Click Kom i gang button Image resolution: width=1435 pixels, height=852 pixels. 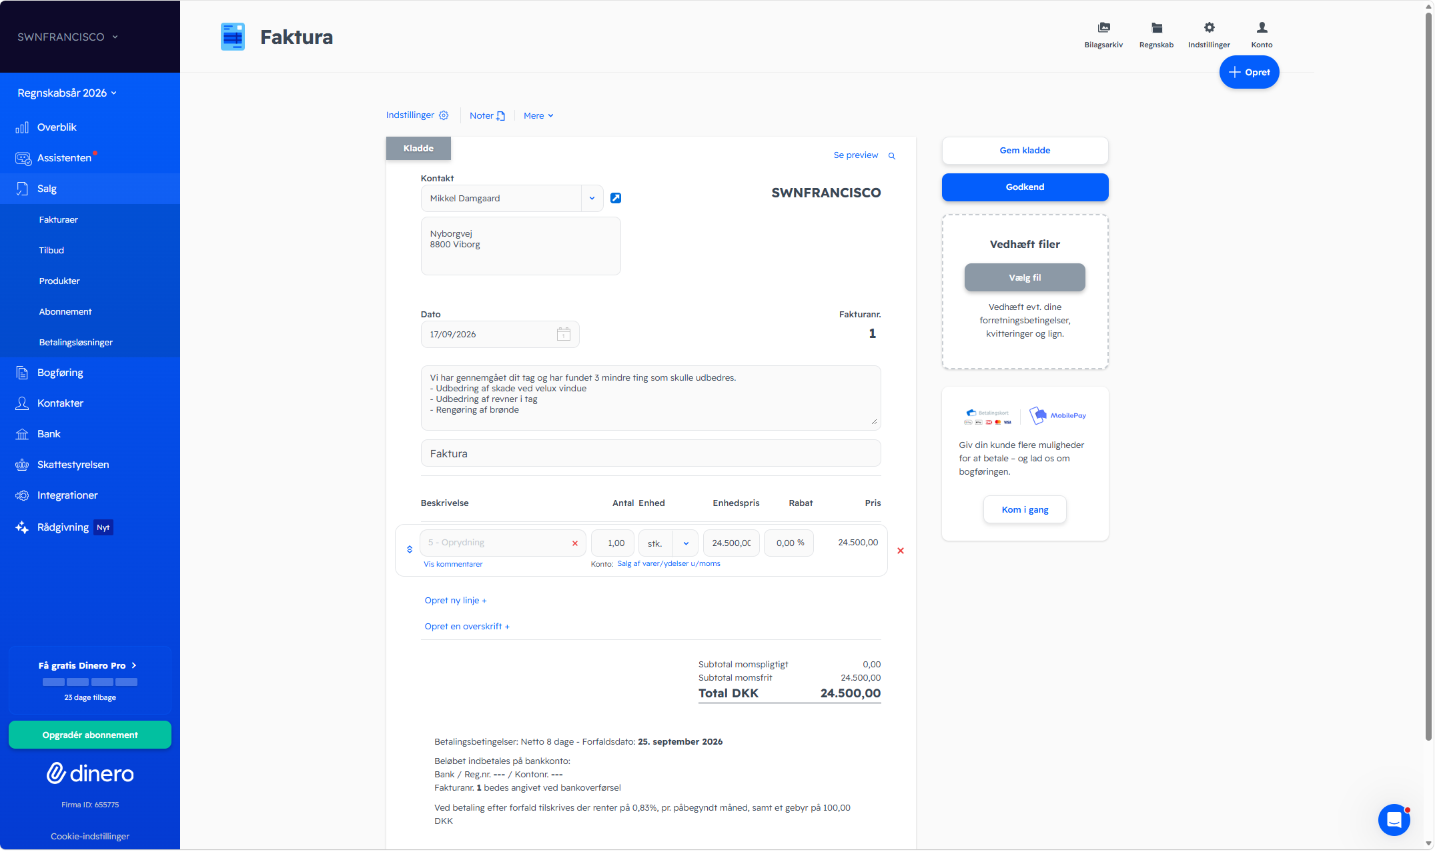(1025, 509)
